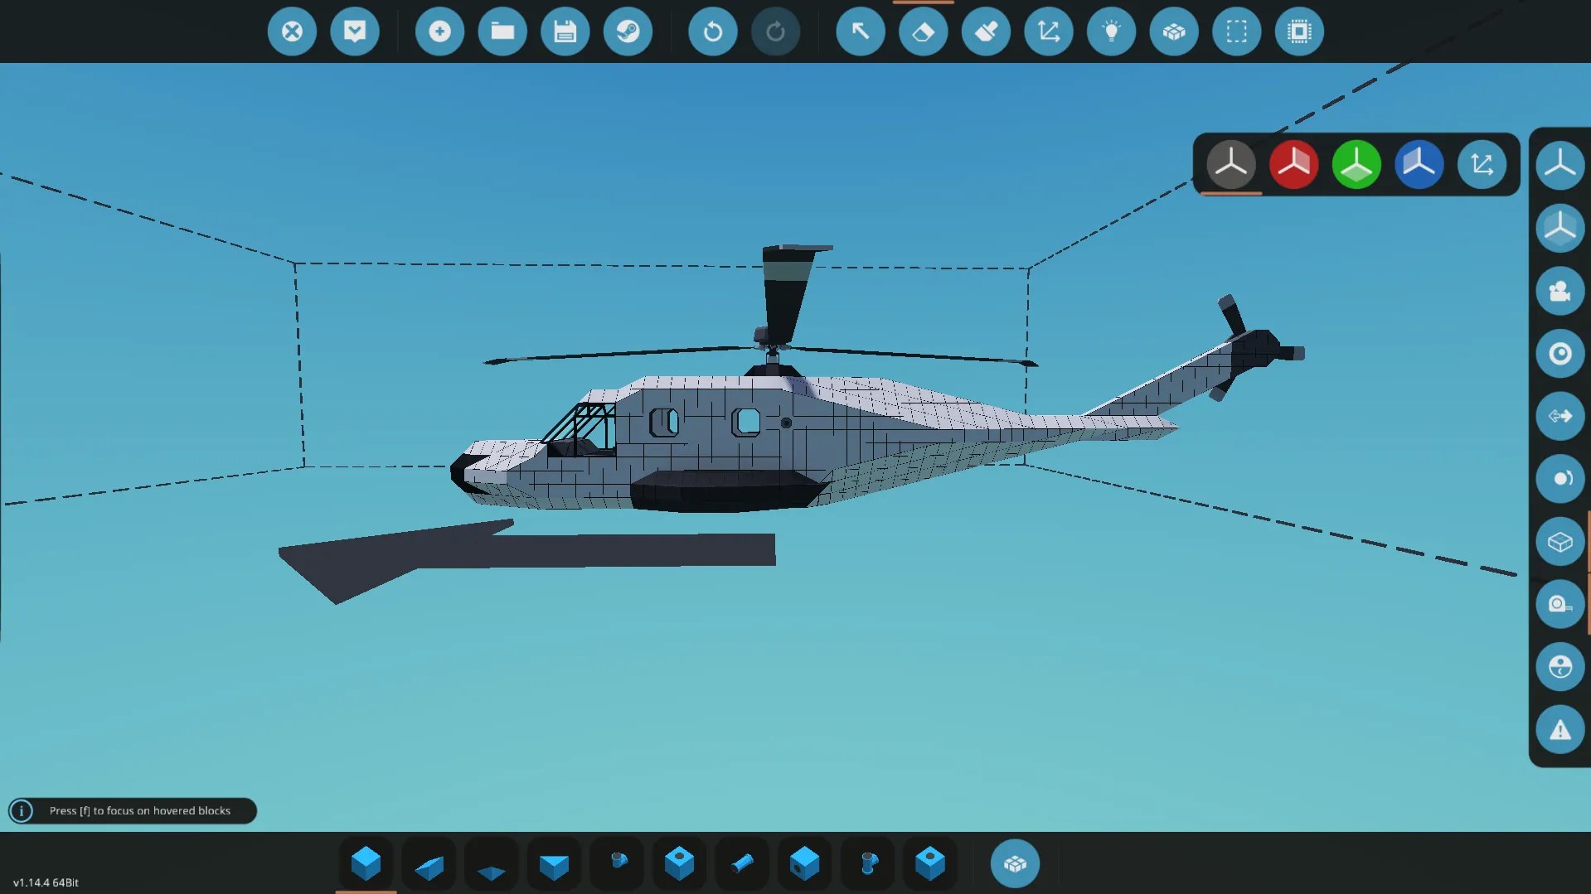Viewport: 1591px width, 894px height.
Task: Toggle green Y-axis mirror mode
Action: click(1356, 164)
